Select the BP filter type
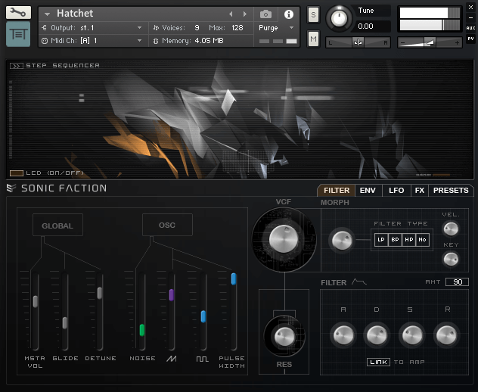This screenshot has height=392, width=478. (x=395, y=239)
